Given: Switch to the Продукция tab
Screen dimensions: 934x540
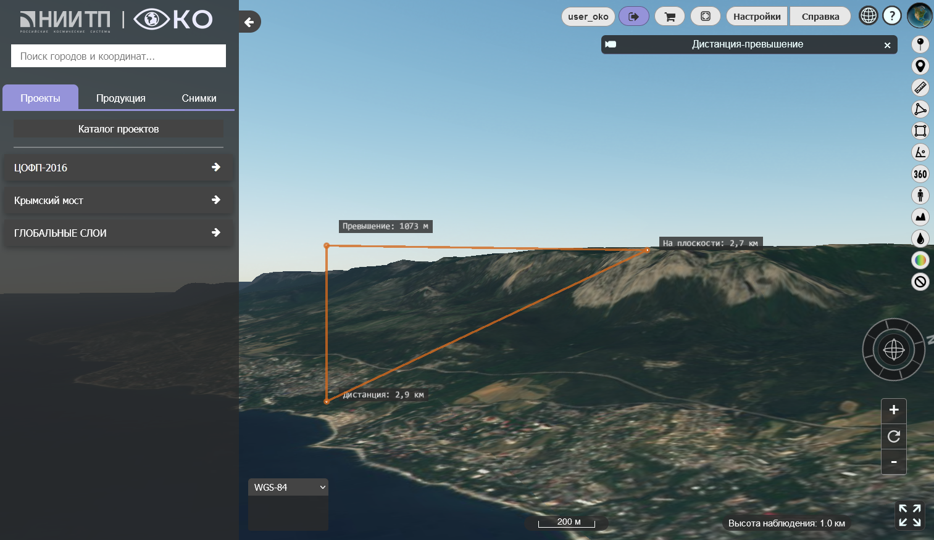Looking at the screenshot, I should [121, 99].
